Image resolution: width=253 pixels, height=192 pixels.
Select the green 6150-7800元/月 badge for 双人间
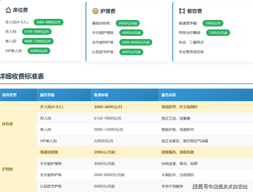(37, 32)
